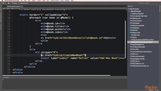Open LaunchScreen.storyboard file

[142, 52]
